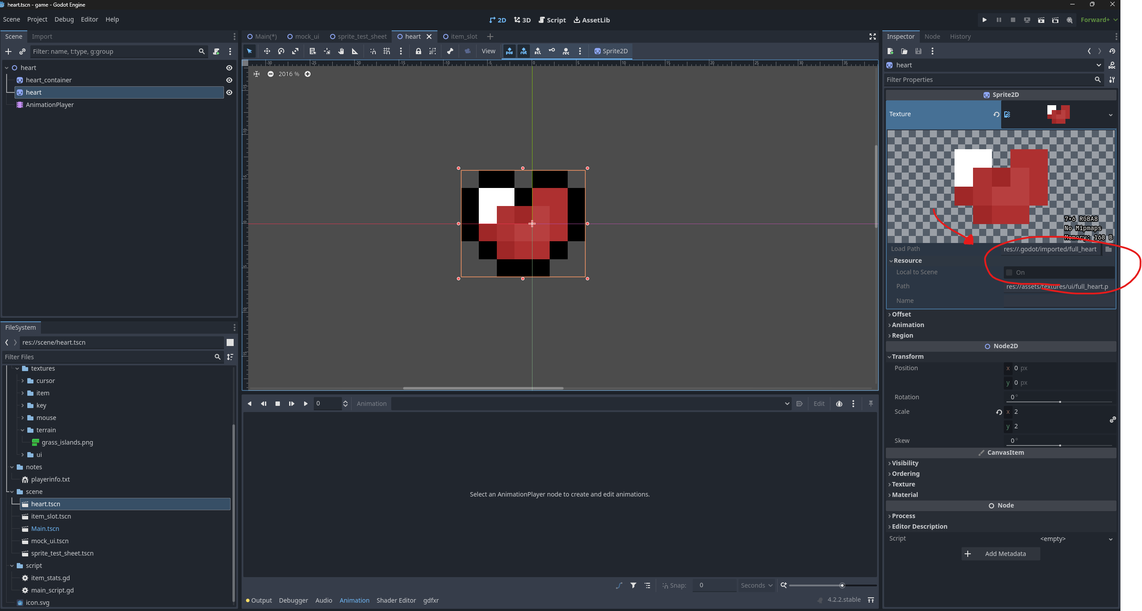Hide the heart_container node
Screen dimensions: 1142x611
coord(229,80)
